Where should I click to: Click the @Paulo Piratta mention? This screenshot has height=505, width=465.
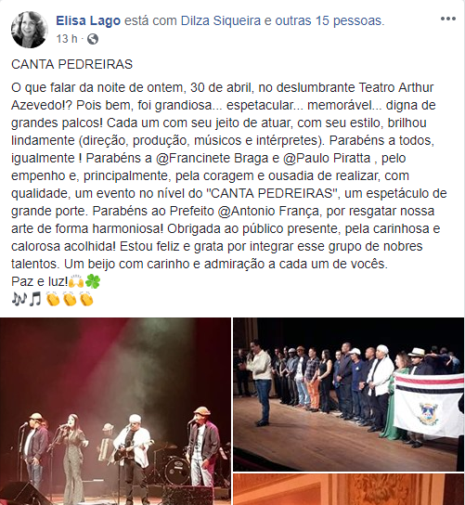coord(326,158)
